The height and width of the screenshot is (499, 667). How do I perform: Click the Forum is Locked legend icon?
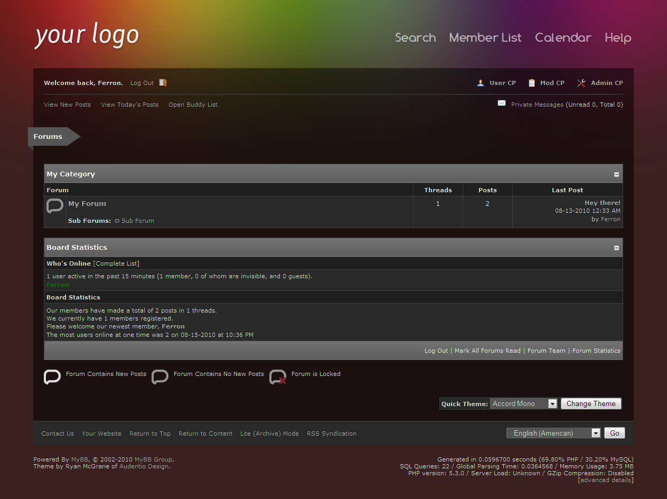tap(278, 377)
